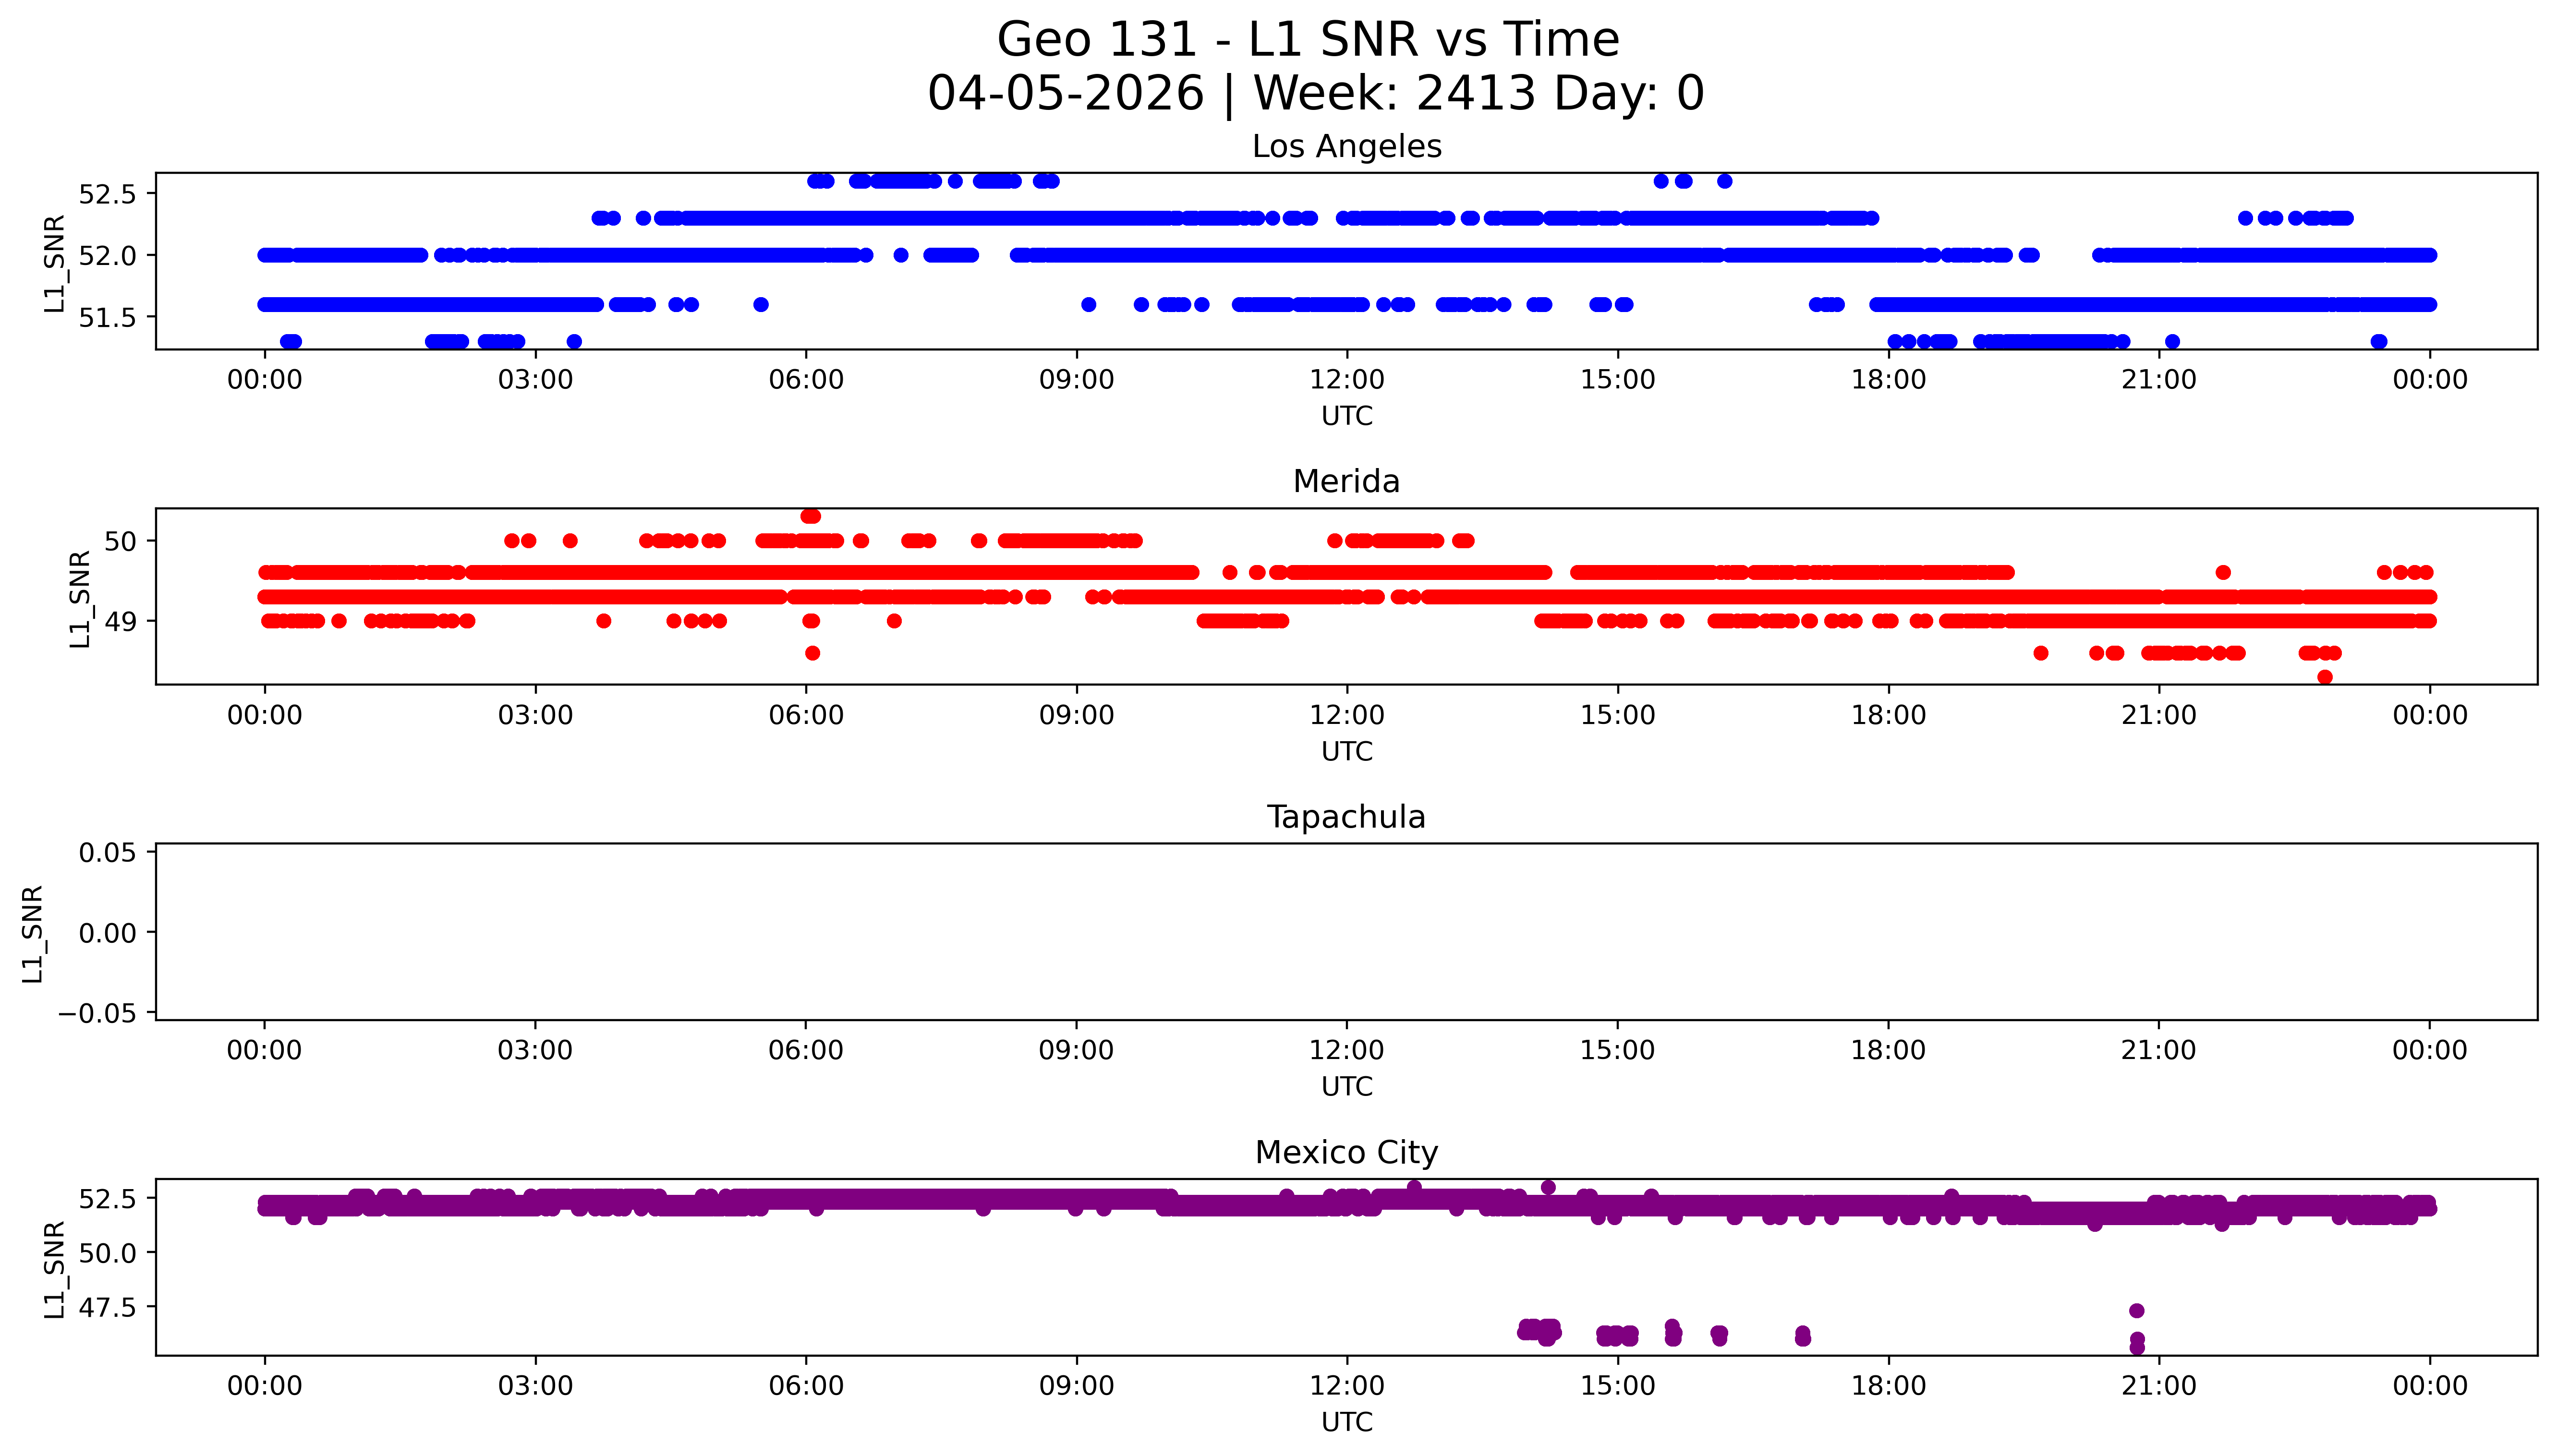Image resolution: width=2557 pixels, height=1456 pixels.
Task: Click the L1_SNR y-axis label of Merida plot
Action: pos(80,598)
